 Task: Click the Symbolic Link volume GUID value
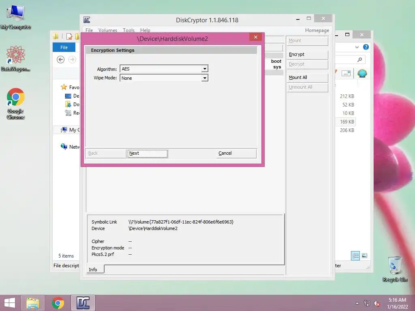coord(181,222)
